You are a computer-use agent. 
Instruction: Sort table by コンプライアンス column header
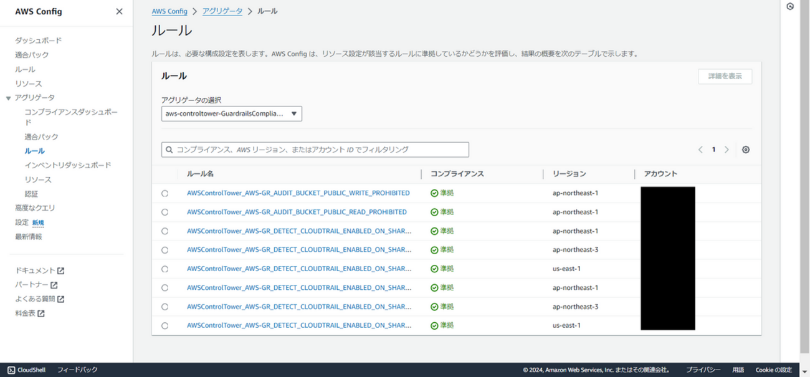pyautogui.click(x=457, y=174)
